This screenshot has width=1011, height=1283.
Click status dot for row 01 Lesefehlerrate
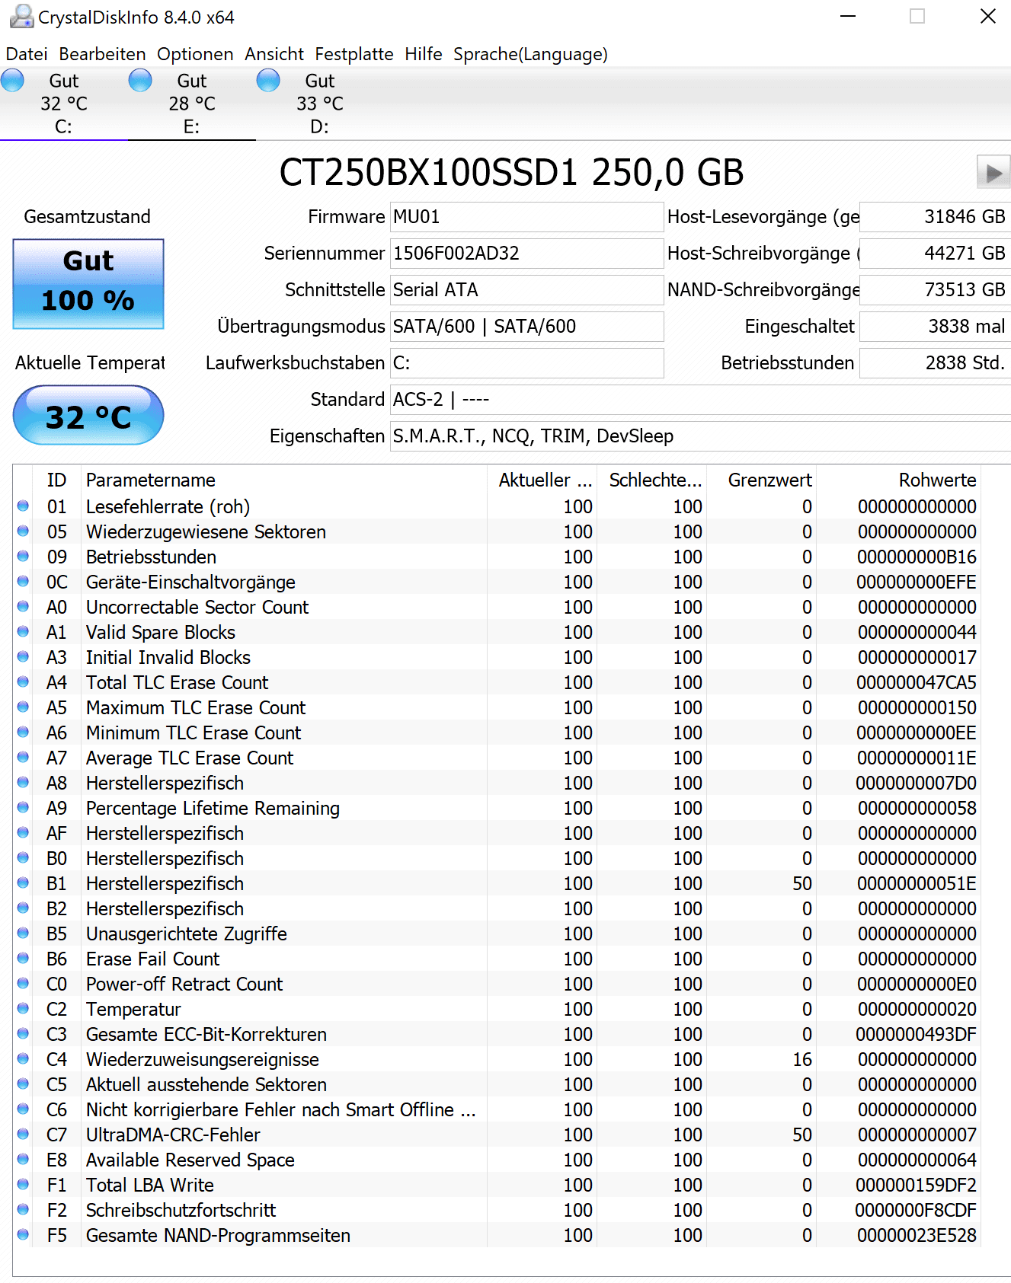click(x=23, y=506)
